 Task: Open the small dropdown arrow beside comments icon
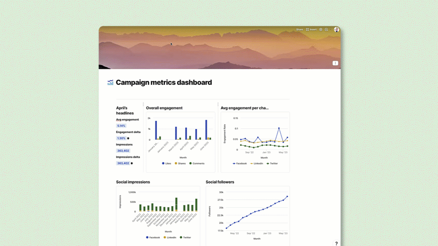[330, 30]
